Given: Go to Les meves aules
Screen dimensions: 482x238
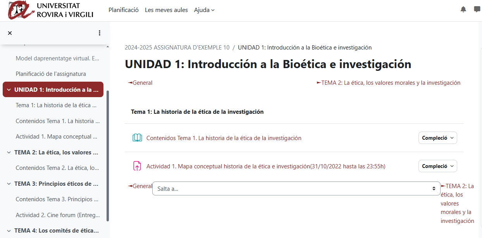Looking at the screenshot, I should (166, 10).
